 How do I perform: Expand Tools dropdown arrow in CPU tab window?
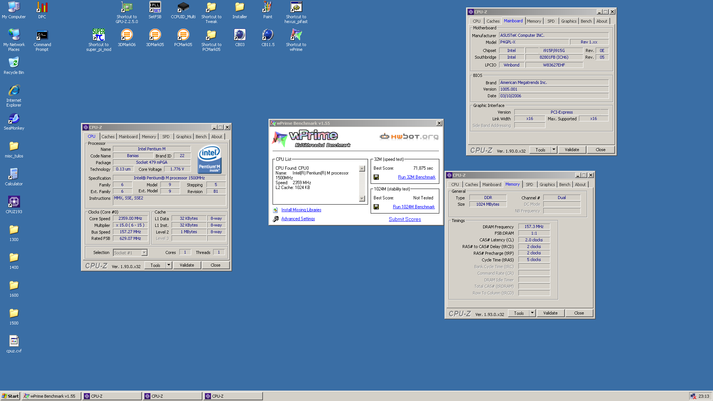(x=169, y=265)
